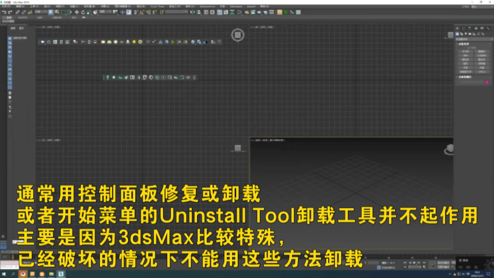
Task: Open the Civil View menu
Action: (x=157, y=6)
